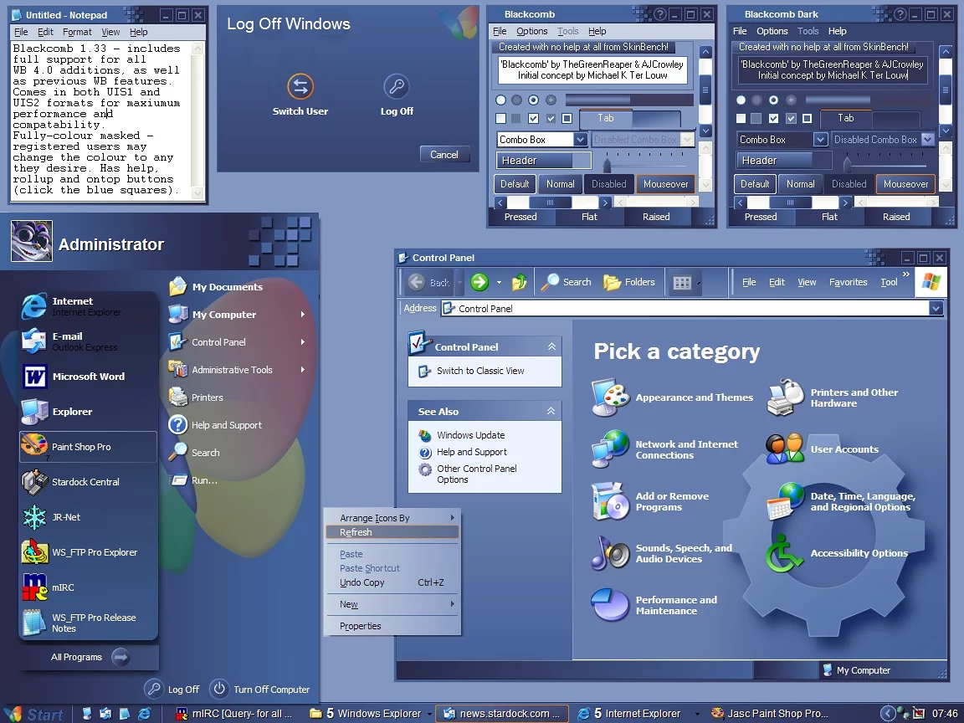The image size is (964, 723).
Task: Click the slider thumb in Blackcomb window
Action: pos(607,164)
